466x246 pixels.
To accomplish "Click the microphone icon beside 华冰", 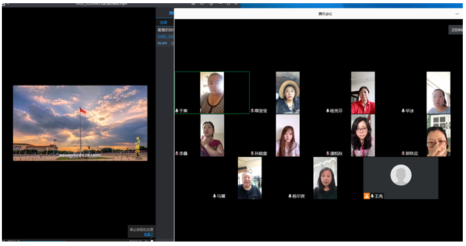I will pos(403,111).
